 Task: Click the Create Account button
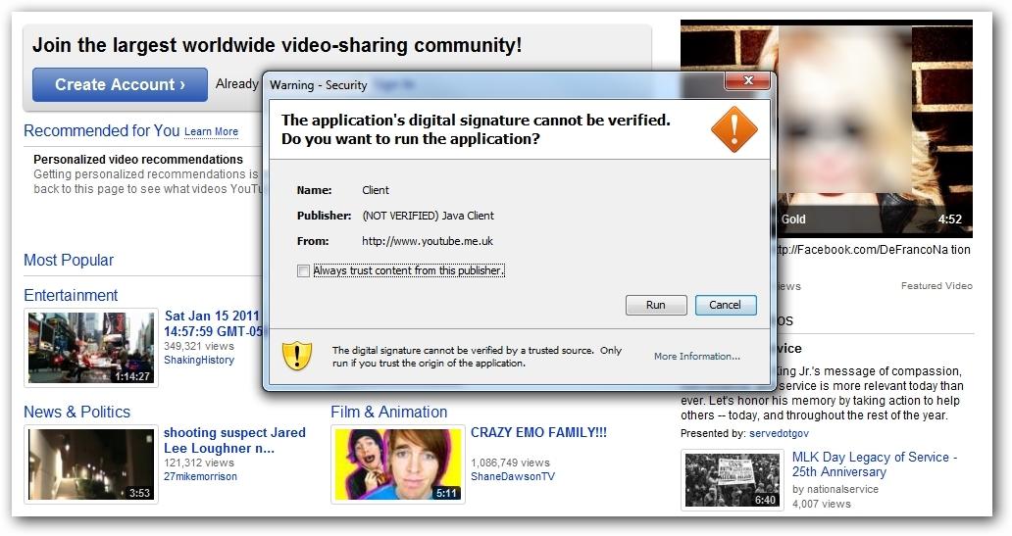[x=120, y=85]
